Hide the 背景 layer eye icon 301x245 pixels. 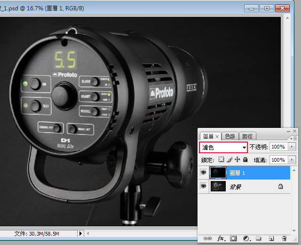[204, 186]
